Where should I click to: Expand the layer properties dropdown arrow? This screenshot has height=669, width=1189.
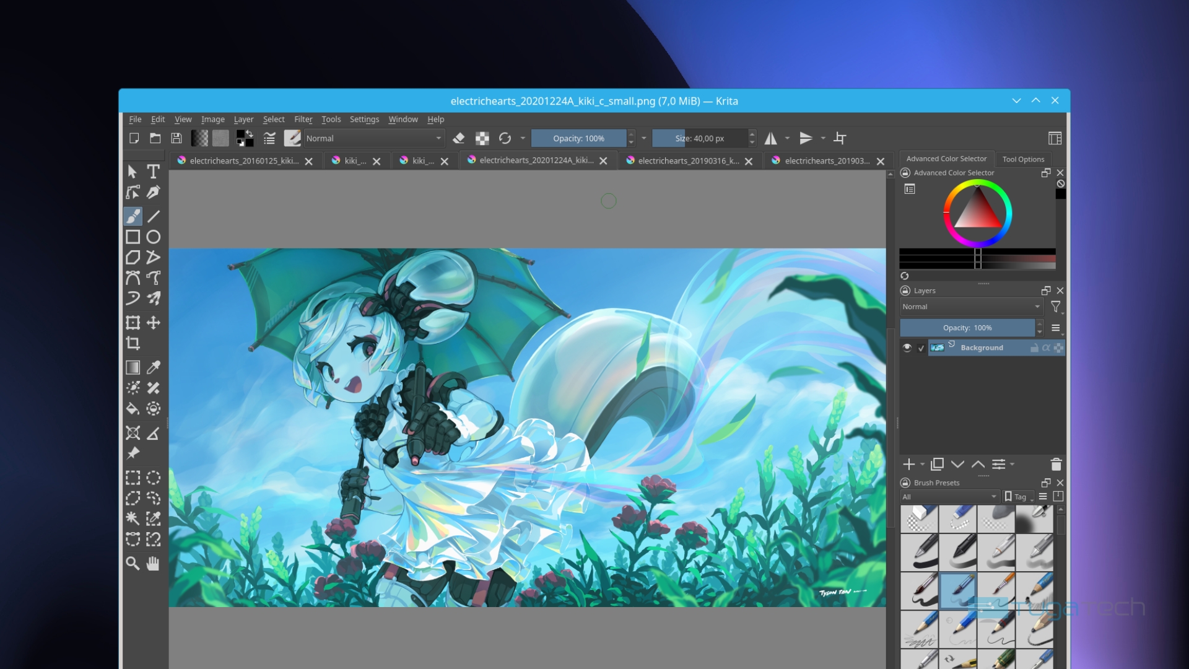tap(1013, 465)
